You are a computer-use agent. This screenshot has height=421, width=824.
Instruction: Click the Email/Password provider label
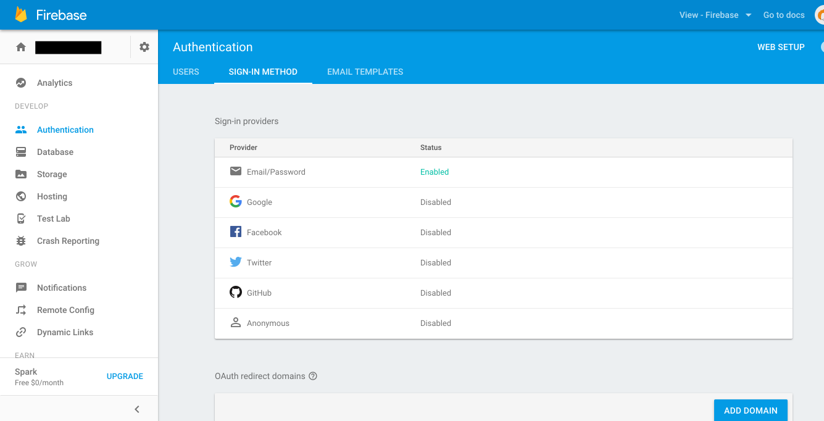coord(276,172)
